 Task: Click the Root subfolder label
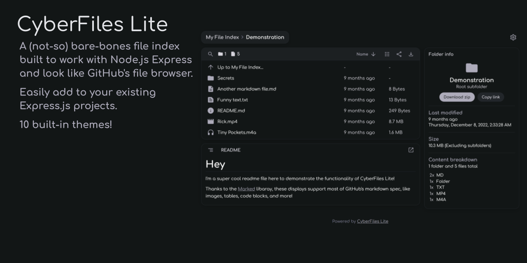point(472,87)
